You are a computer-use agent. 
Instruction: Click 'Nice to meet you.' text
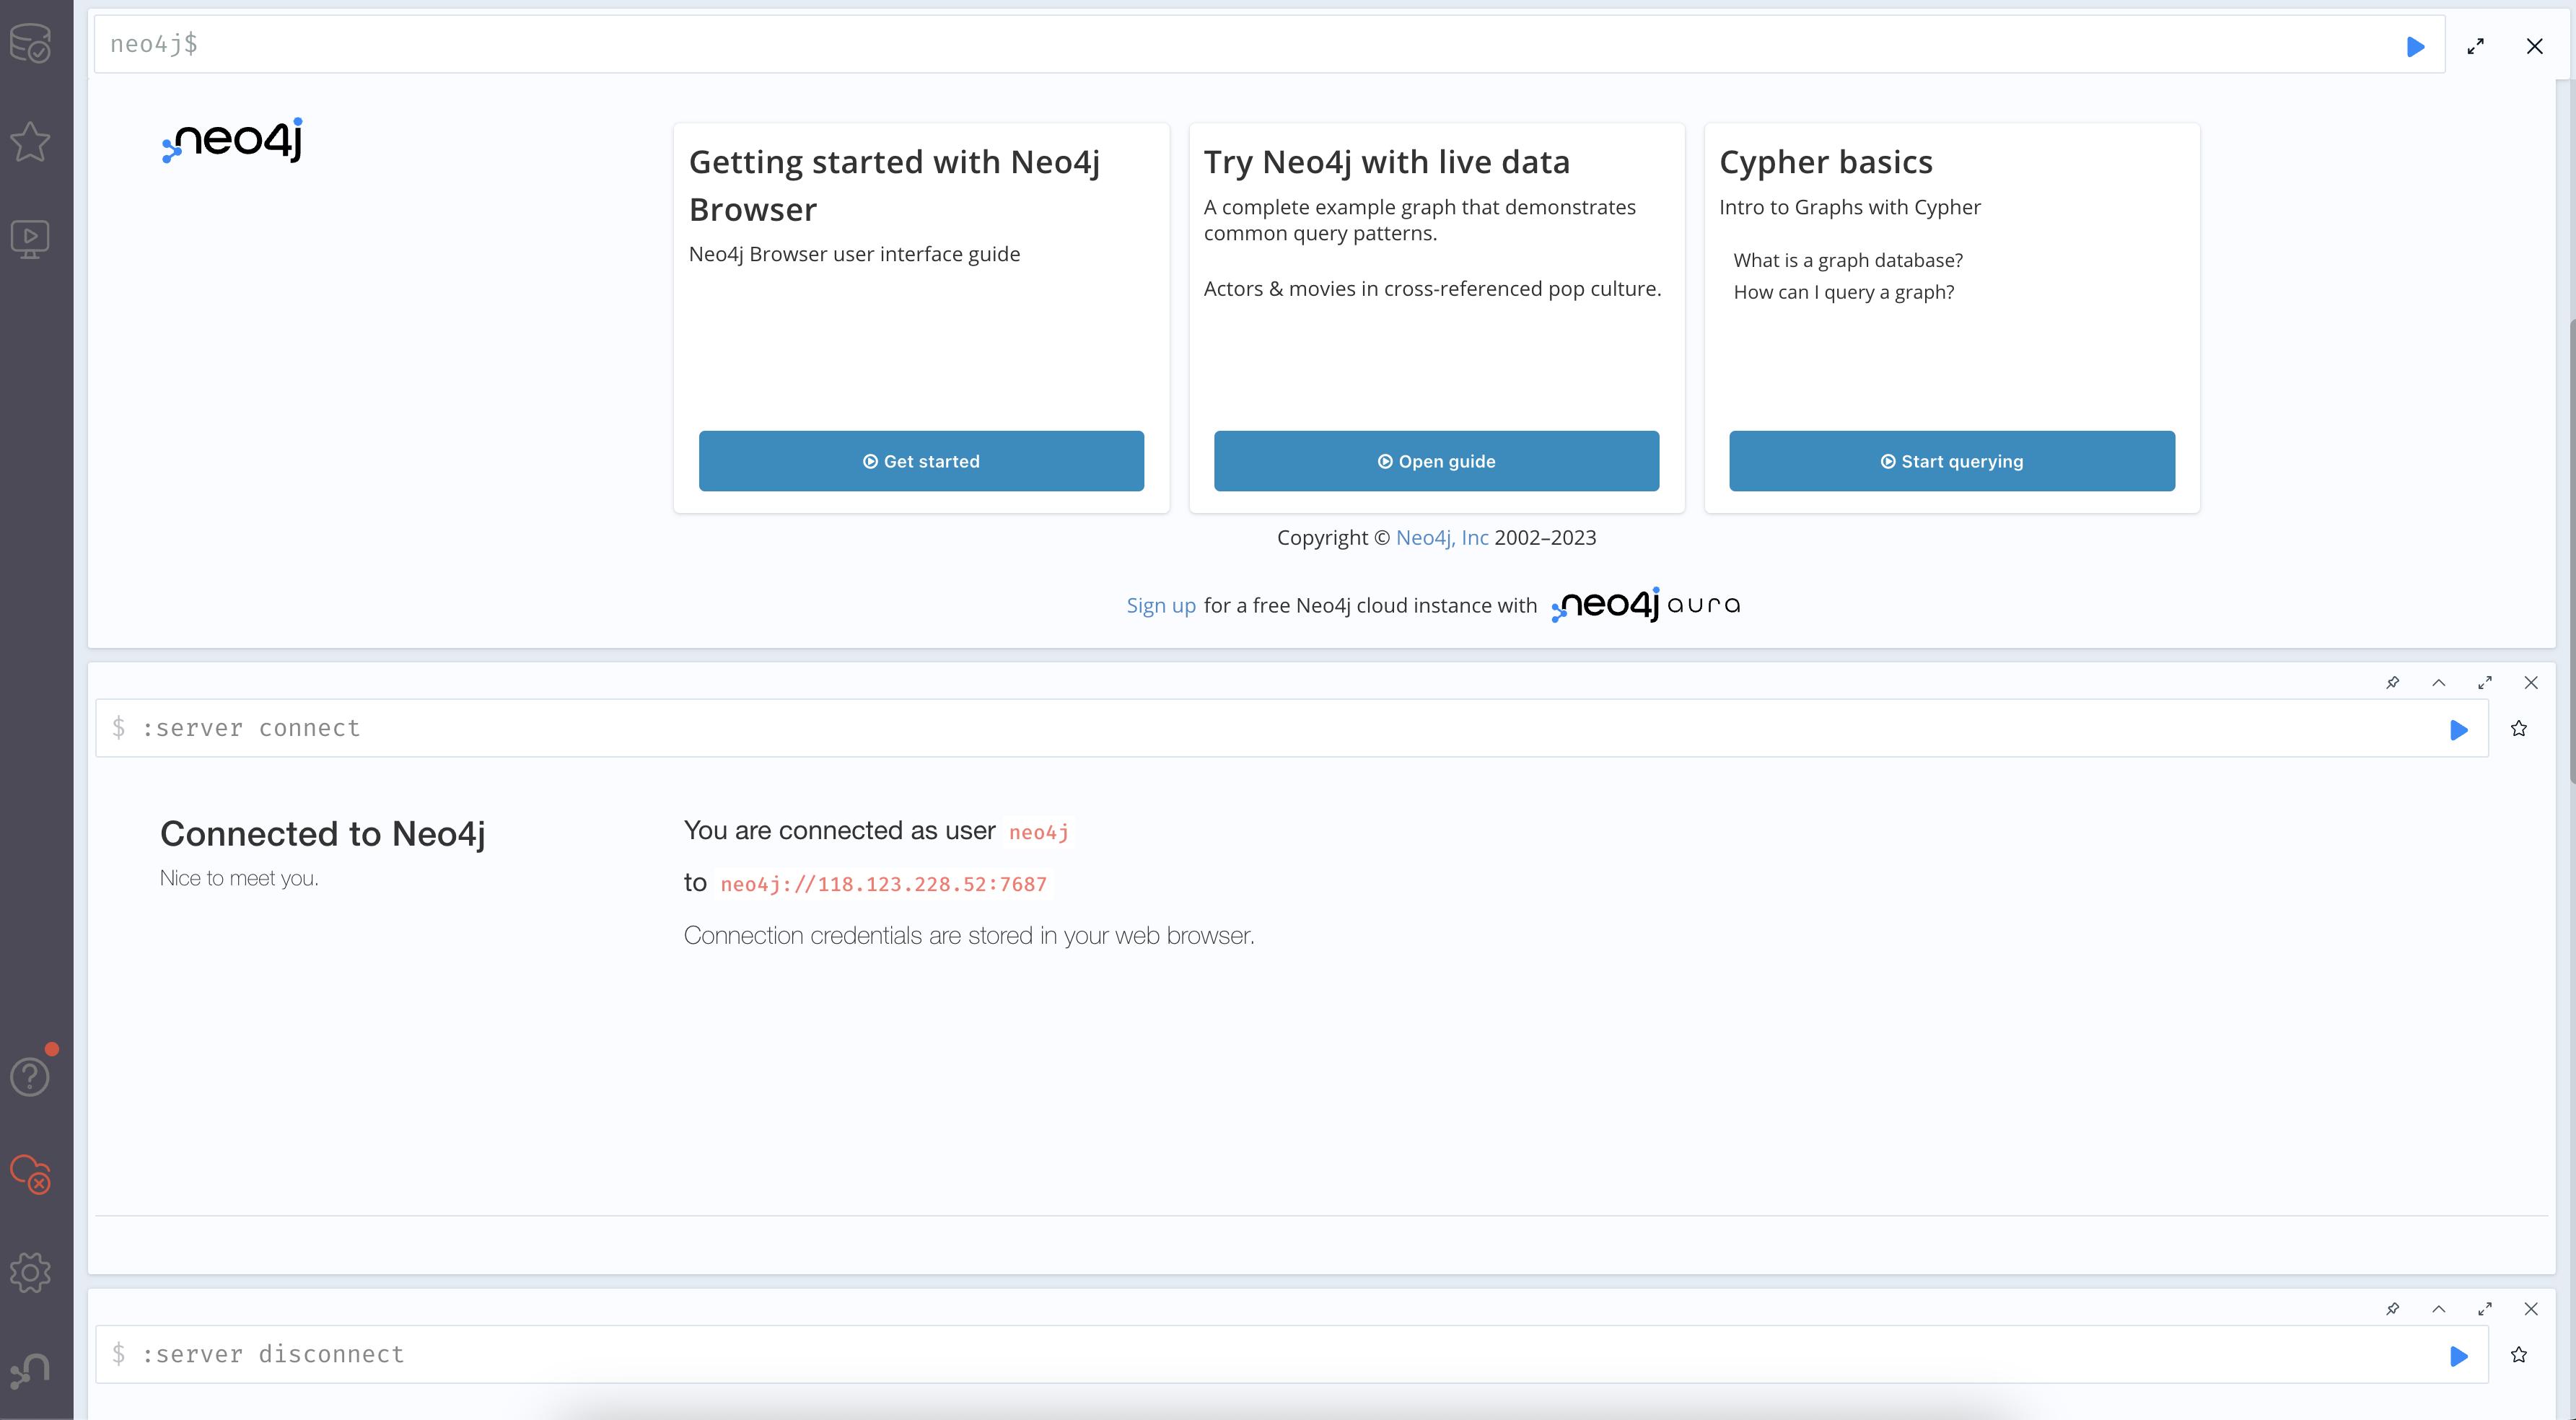[239, 878]
